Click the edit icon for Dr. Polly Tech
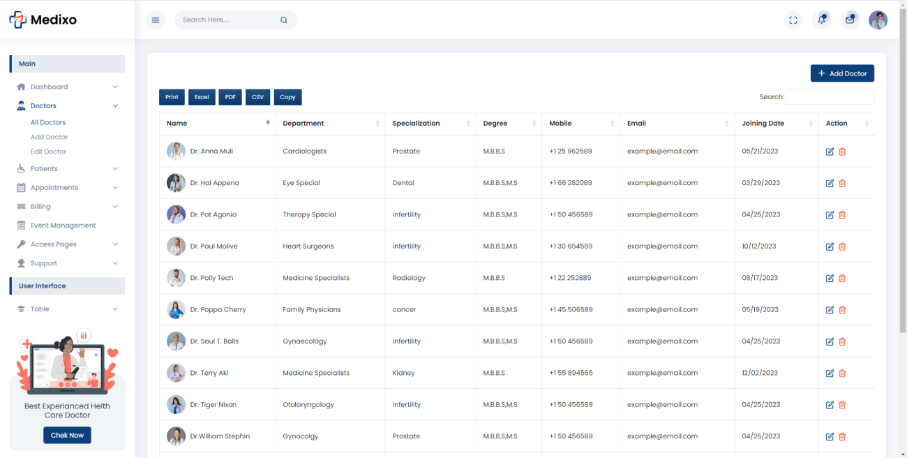 click(x=830, y=278)
